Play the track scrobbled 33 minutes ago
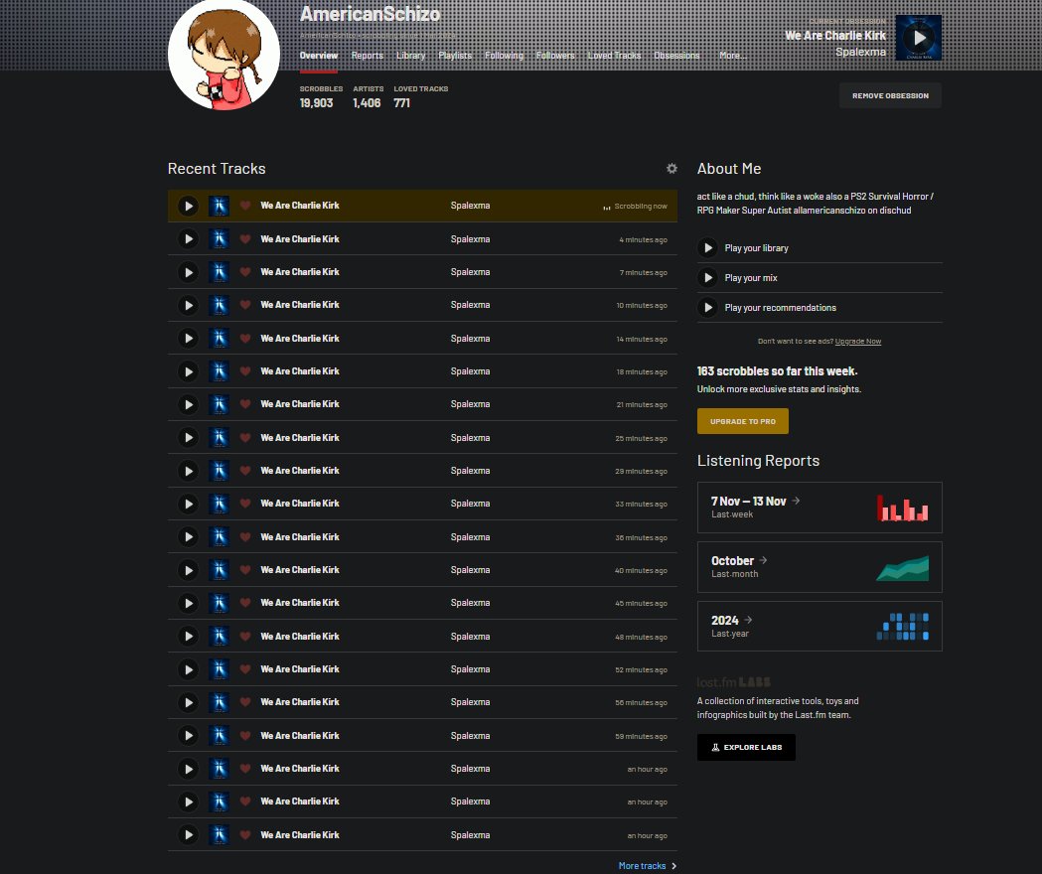This screenshot has width=1042, height=874. (188, 504)
